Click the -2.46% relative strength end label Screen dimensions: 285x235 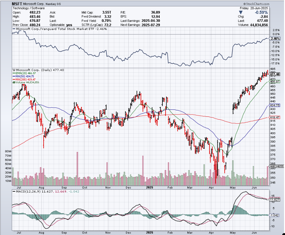pyautogui.click(x=275, y=39)
